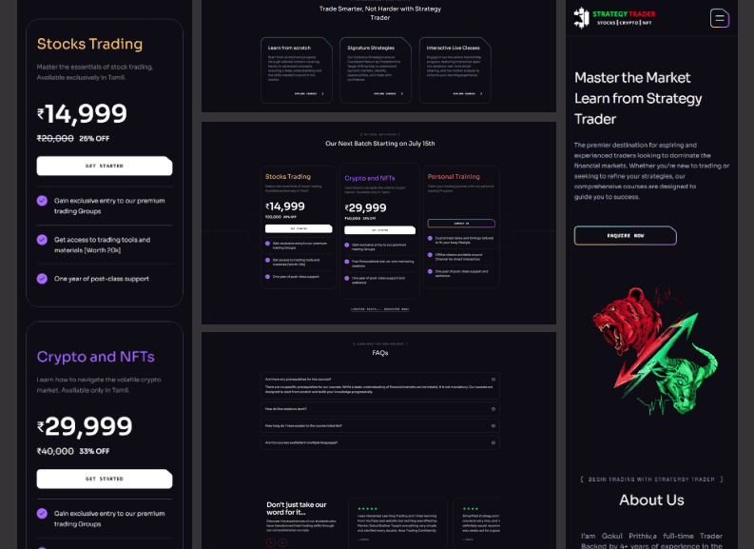Click the Strategy Trader logo
Image resolution: width=754 pixels, height=549 pixels.
point(614,18)
